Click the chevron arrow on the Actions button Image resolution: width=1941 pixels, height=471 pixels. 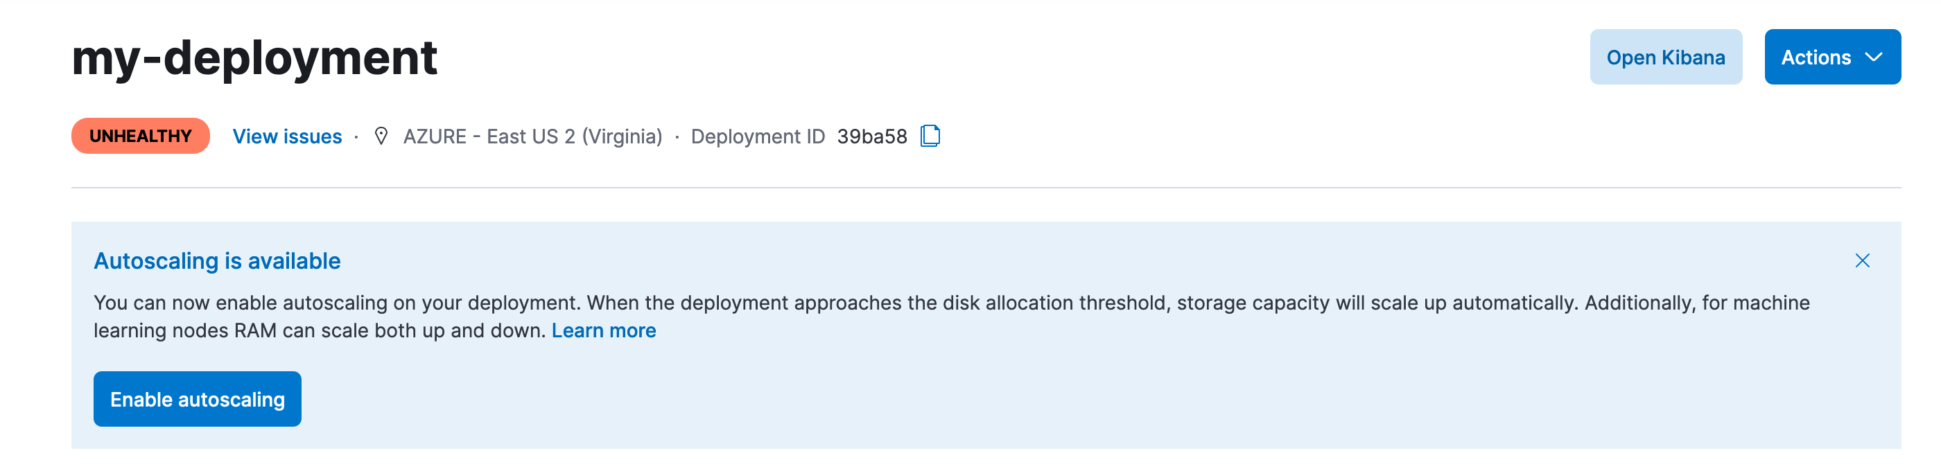click(1873, 57)
